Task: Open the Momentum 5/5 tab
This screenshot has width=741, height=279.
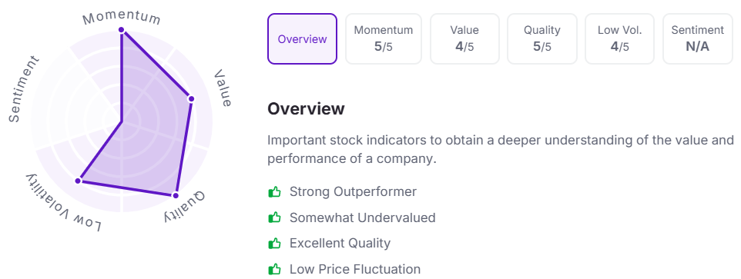Action: (x=384, y=38)
